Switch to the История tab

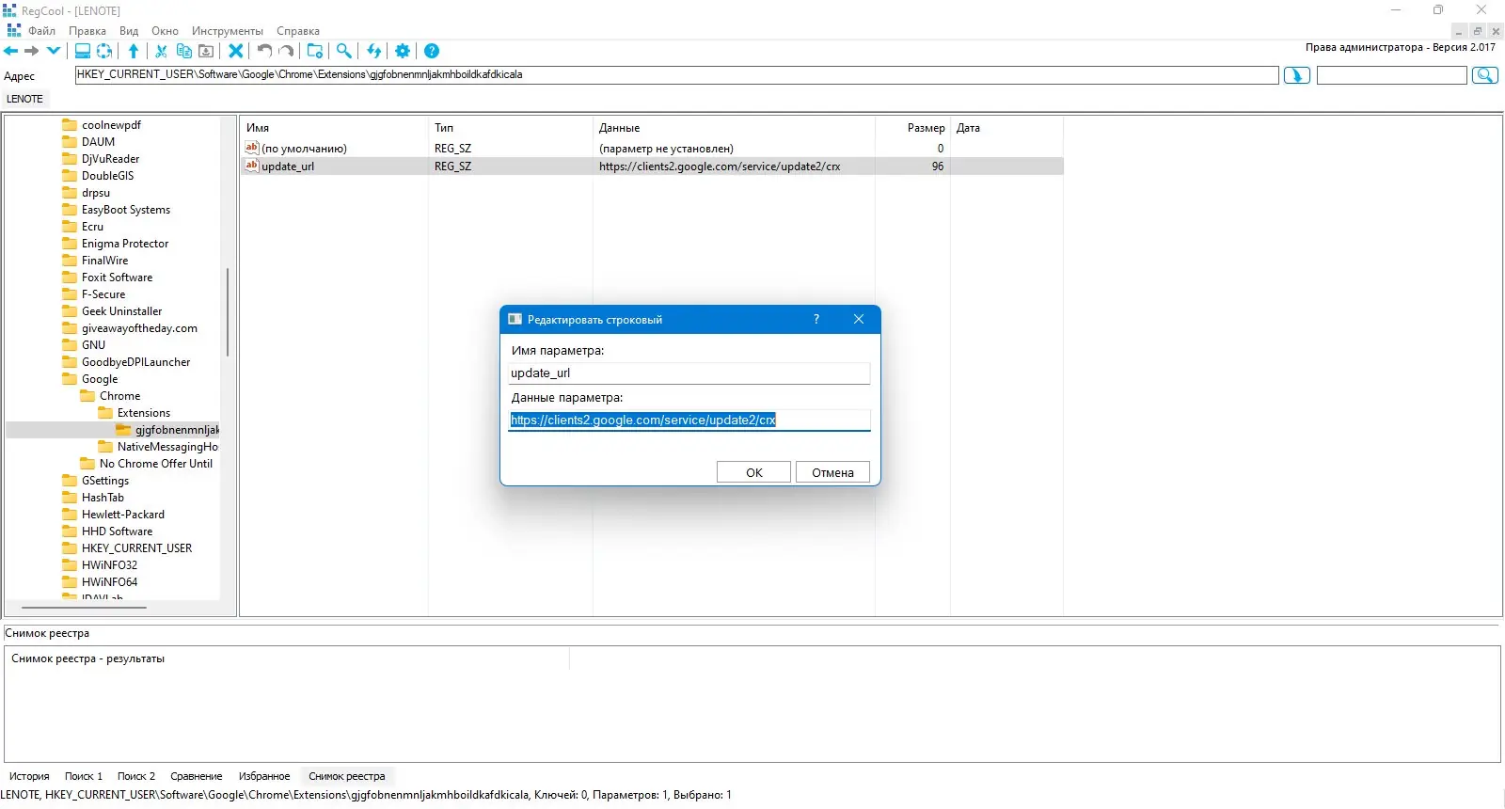(29, 776)
